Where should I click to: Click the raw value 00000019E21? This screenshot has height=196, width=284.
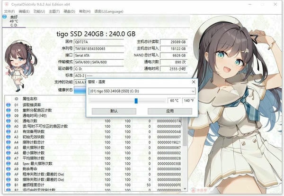[x=169, y=142]
